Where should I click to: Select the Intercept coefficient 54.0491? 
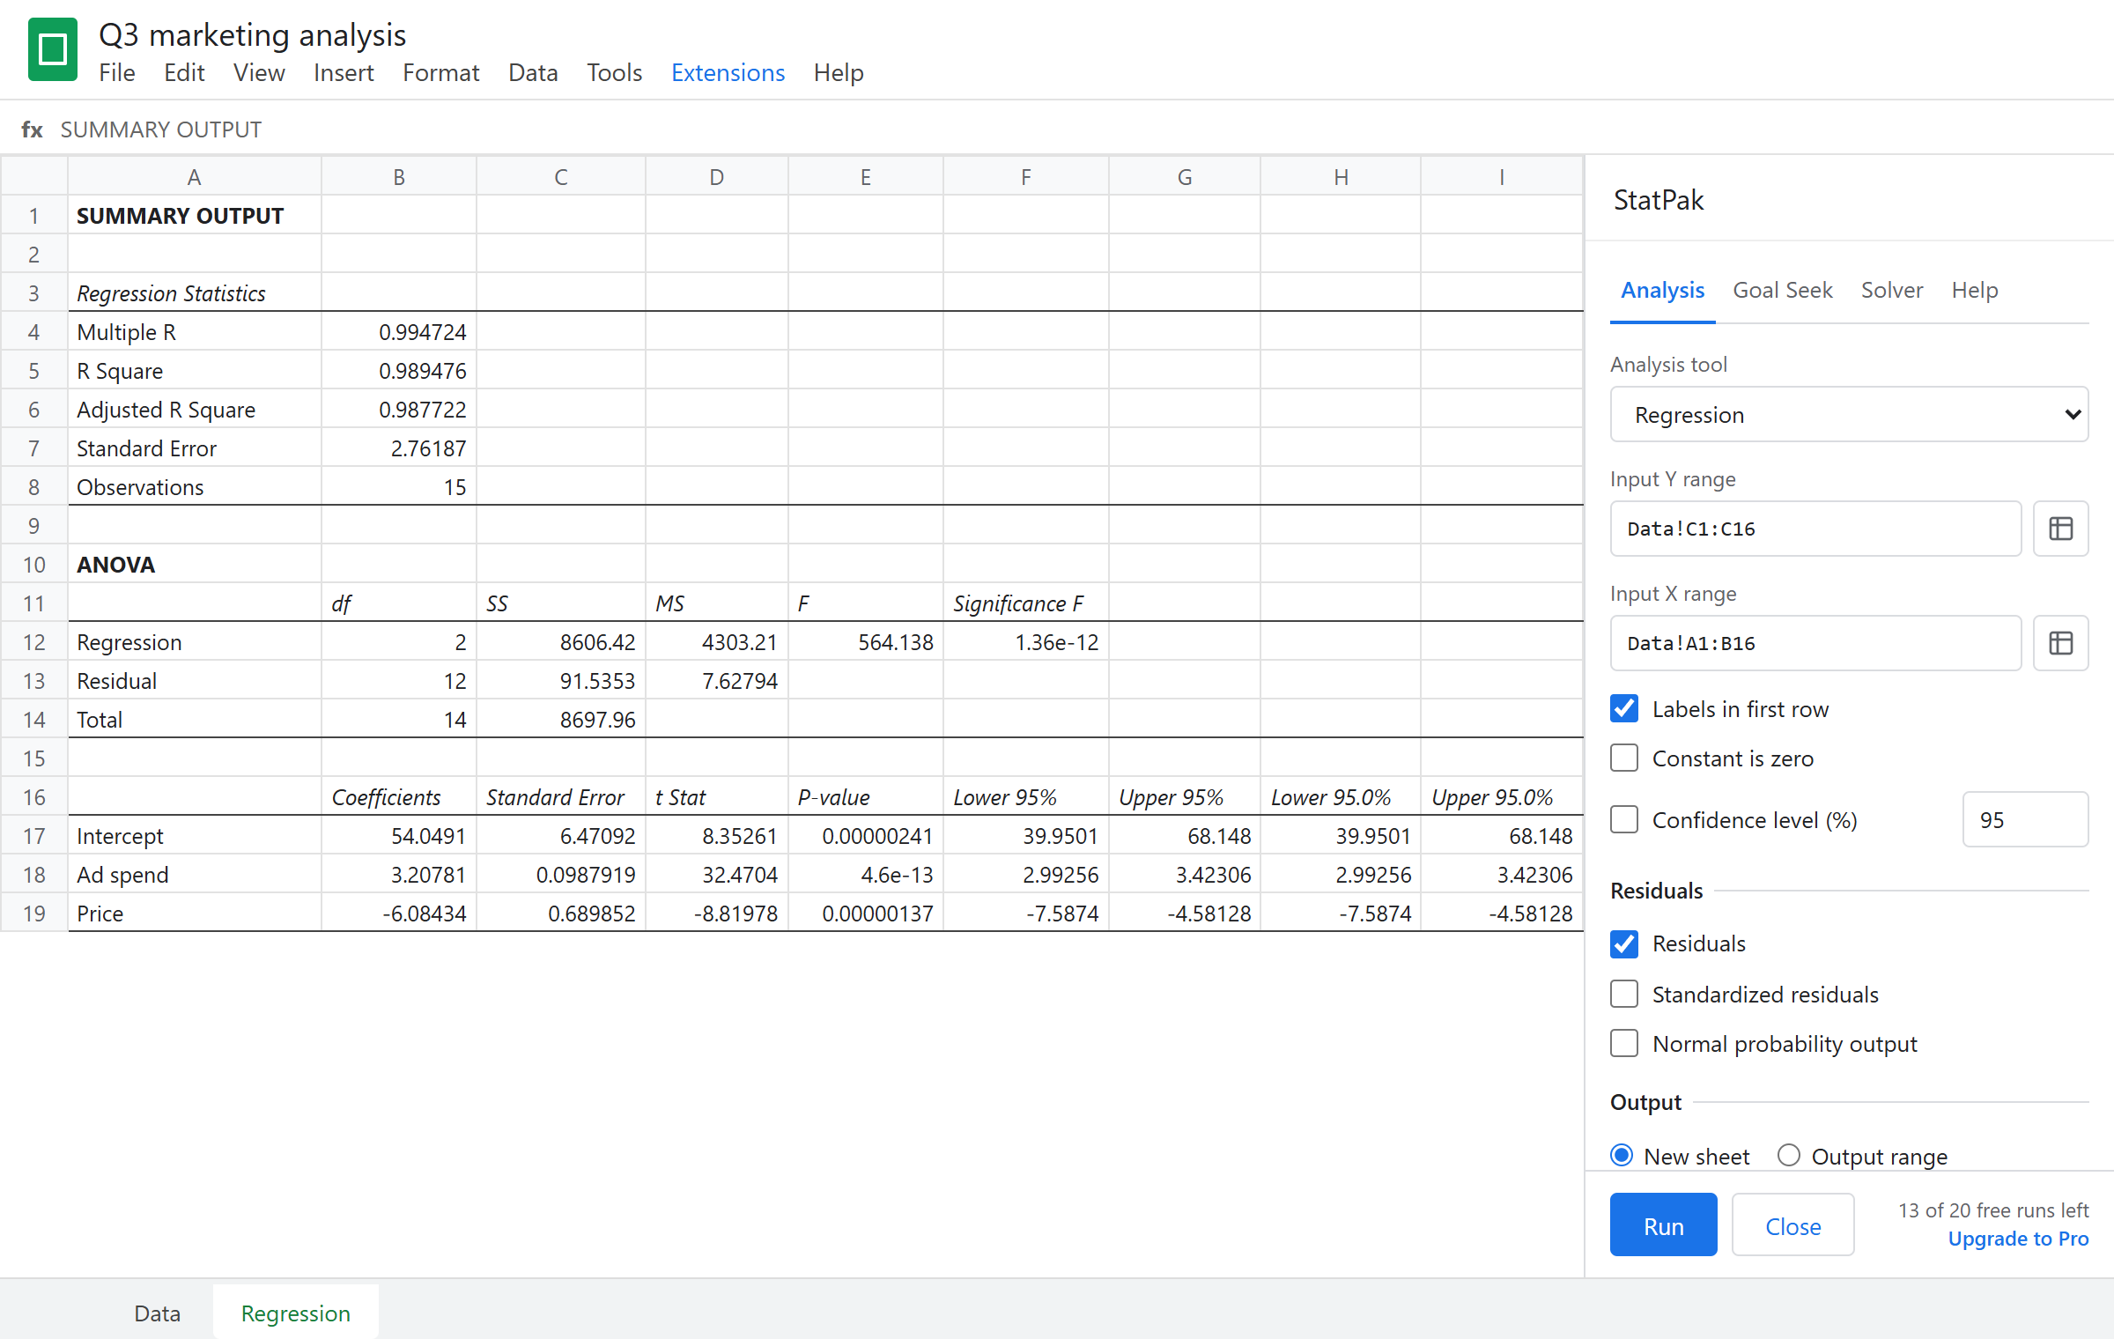click(399, 836)
